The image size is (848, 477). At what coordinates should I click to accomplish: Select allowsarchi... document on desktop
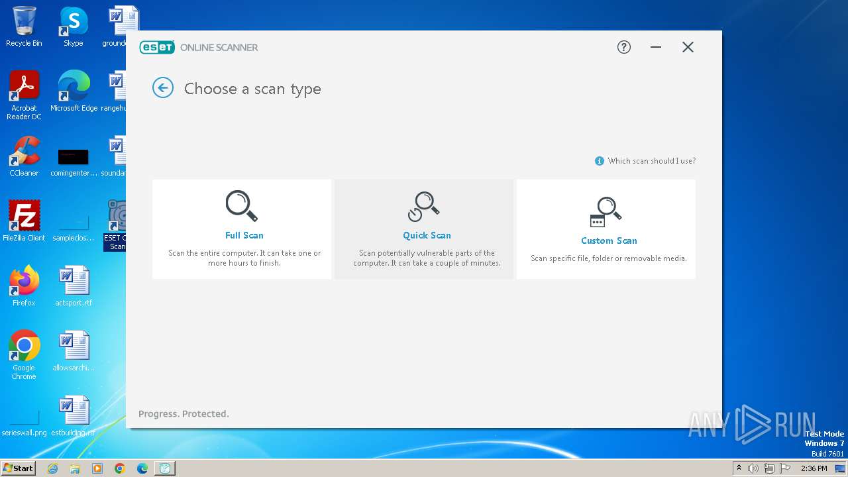tap(74, 351)
